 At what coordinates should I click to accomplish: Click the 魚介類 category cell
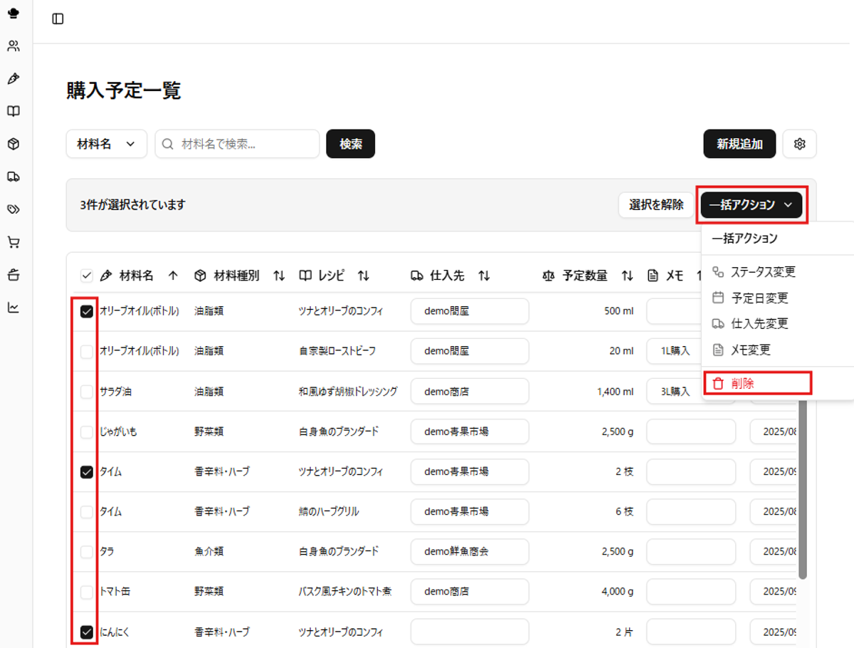click(209, 551)
